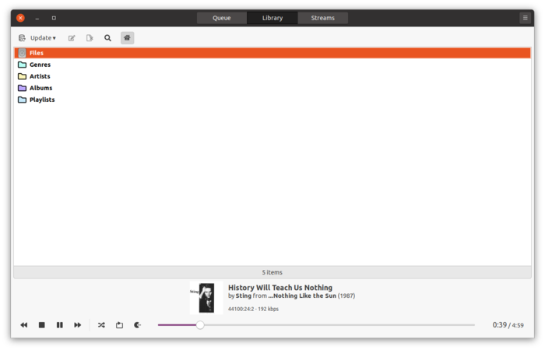
Task: Open the Artists folder
Action: [40, 76]
